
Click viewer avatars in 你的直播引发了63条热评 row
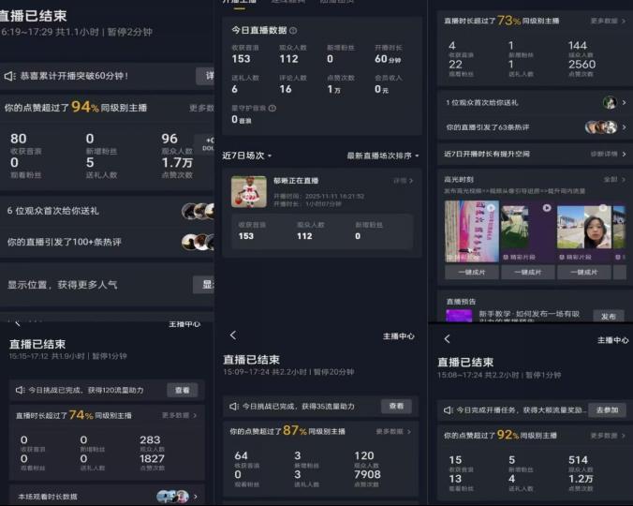[x=601, y=127]
